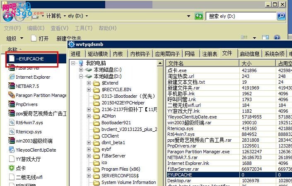Open the 查看(V) menu
The height and width of the screenshot is (186, 292).
(60, 28)
